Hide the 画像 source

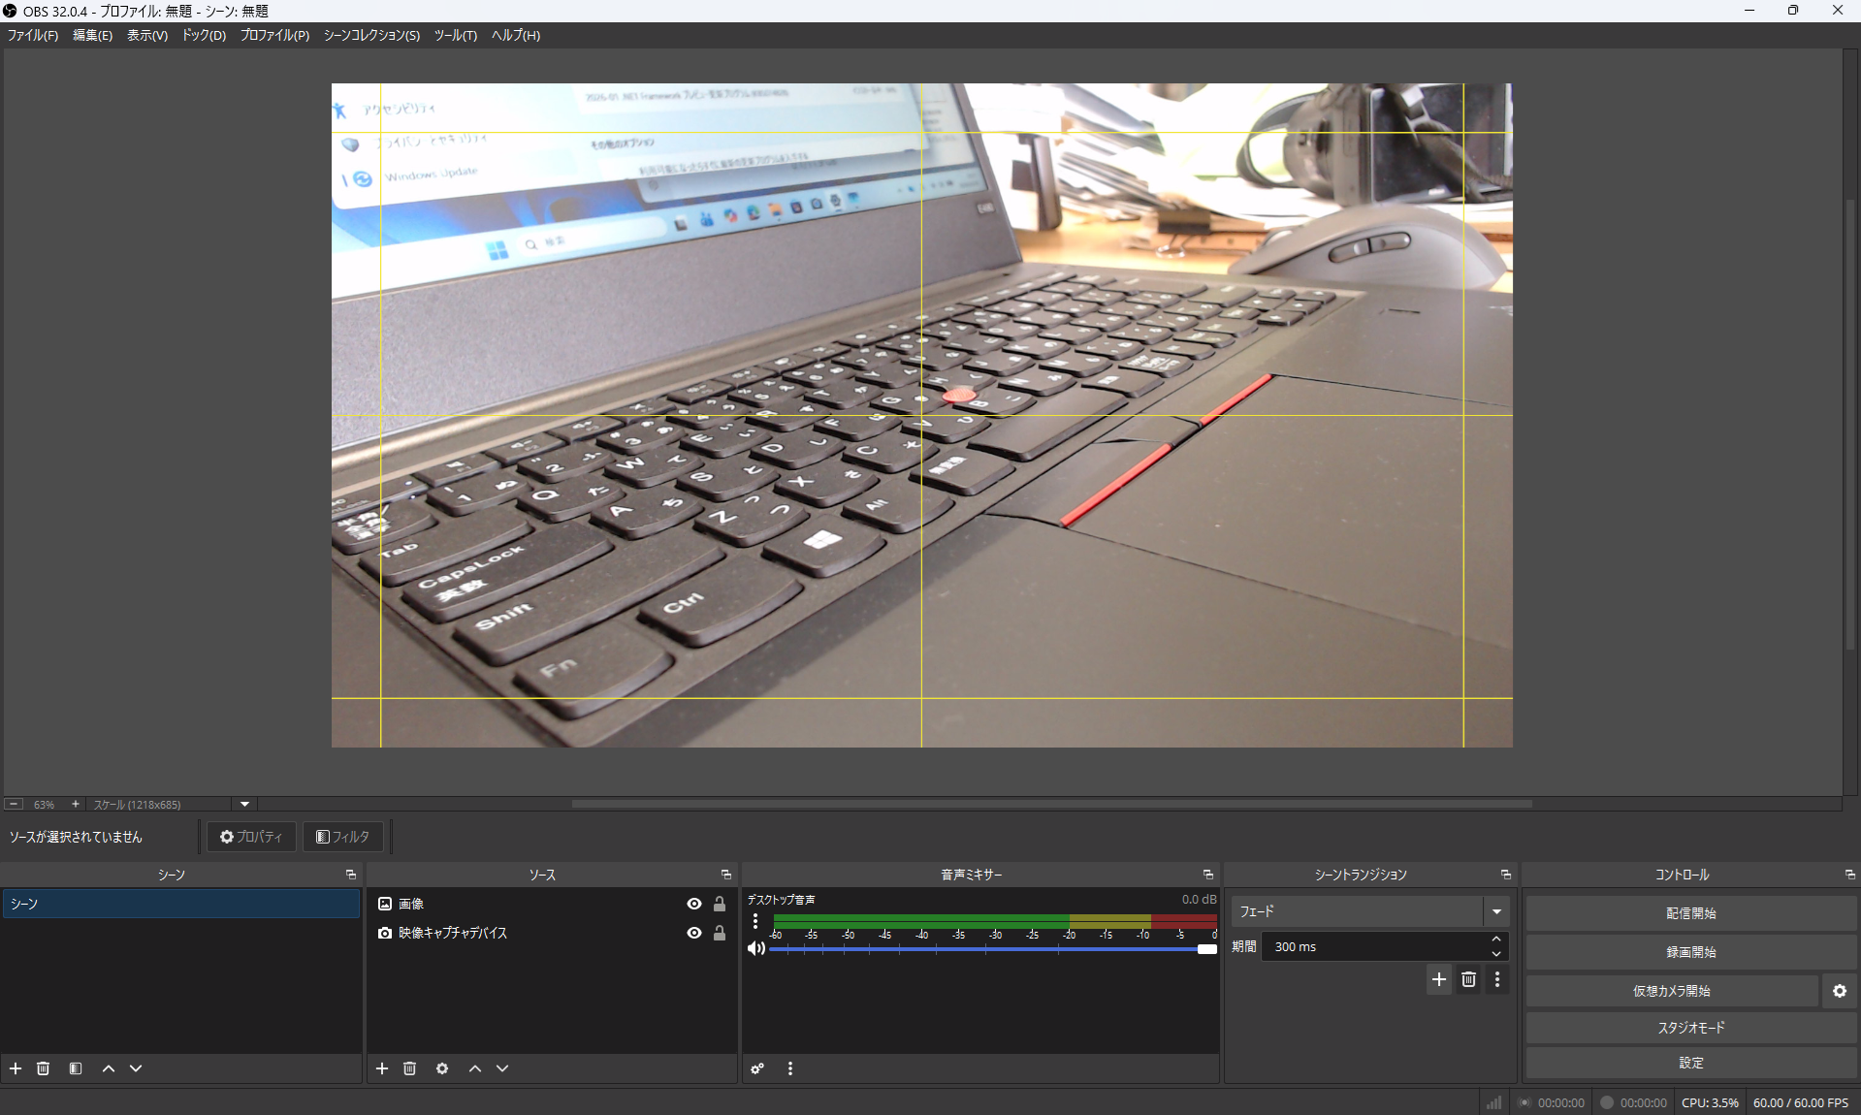pos(694,904)
